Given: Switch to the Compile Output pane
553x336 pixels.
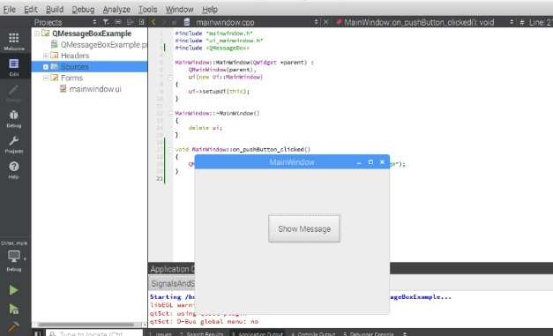Looking at the screenshot, I should click(x=314, y=333).
